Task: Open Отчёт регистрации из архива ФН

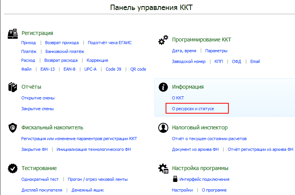Action: click(260, 149)
